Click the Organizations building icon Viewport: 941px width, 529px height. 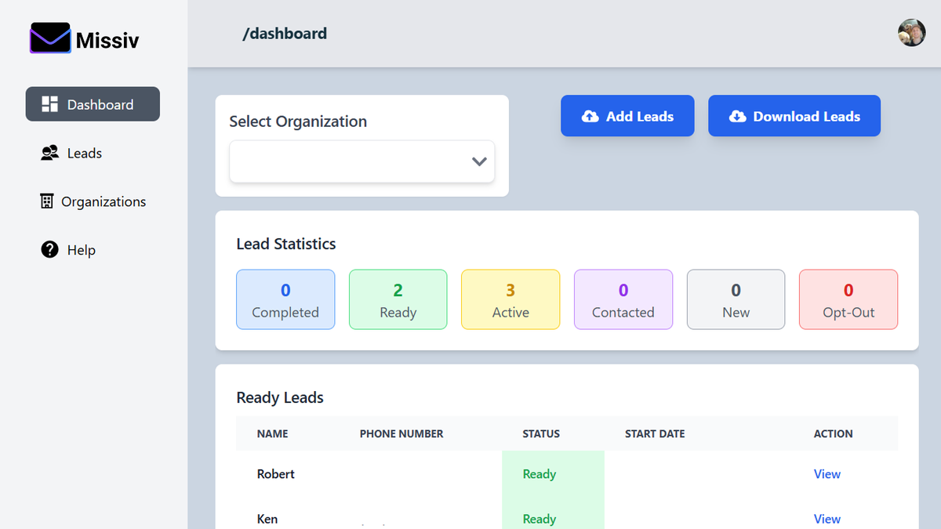point(47,201)
